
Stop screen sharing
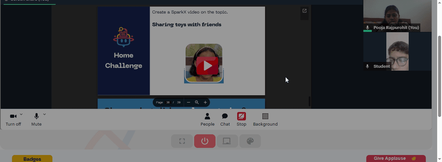click(241, 120)
